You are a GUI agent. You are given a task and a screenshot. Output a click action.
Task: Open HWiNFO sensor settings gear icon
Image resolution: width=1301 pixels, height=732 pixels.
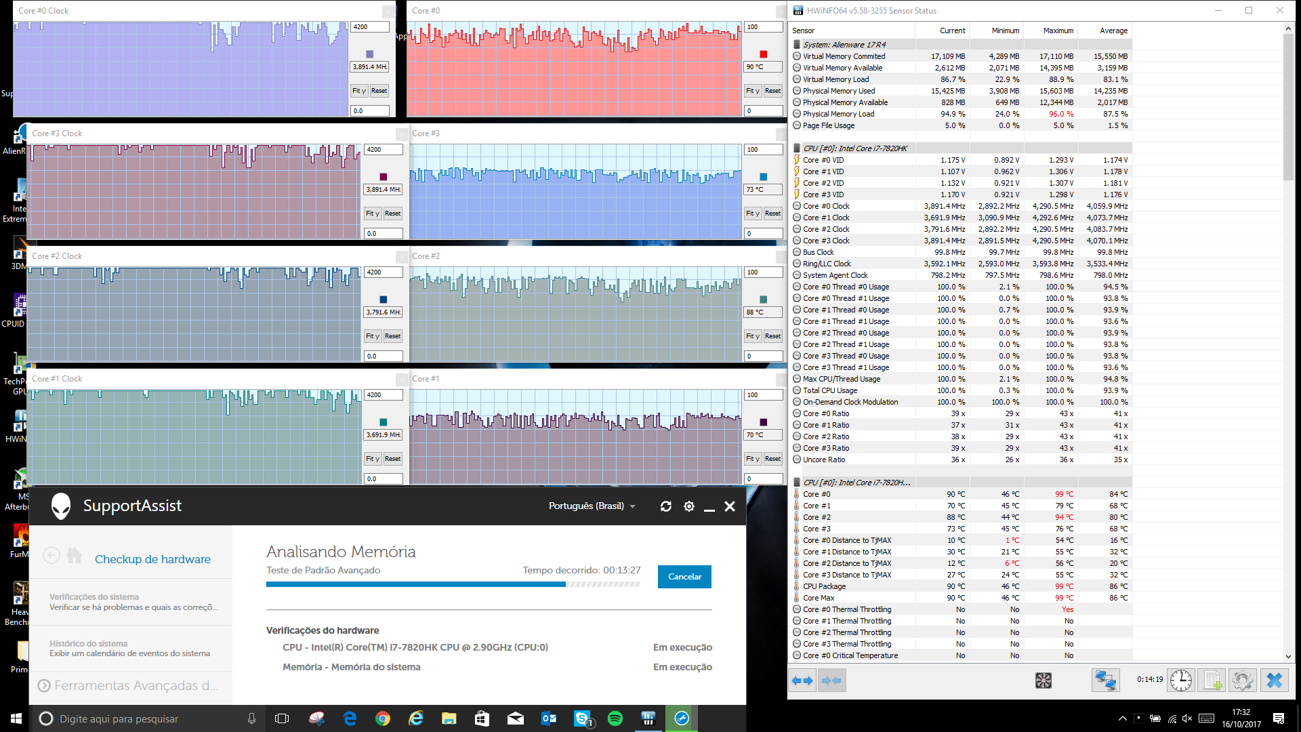(x=1243, y=680)
